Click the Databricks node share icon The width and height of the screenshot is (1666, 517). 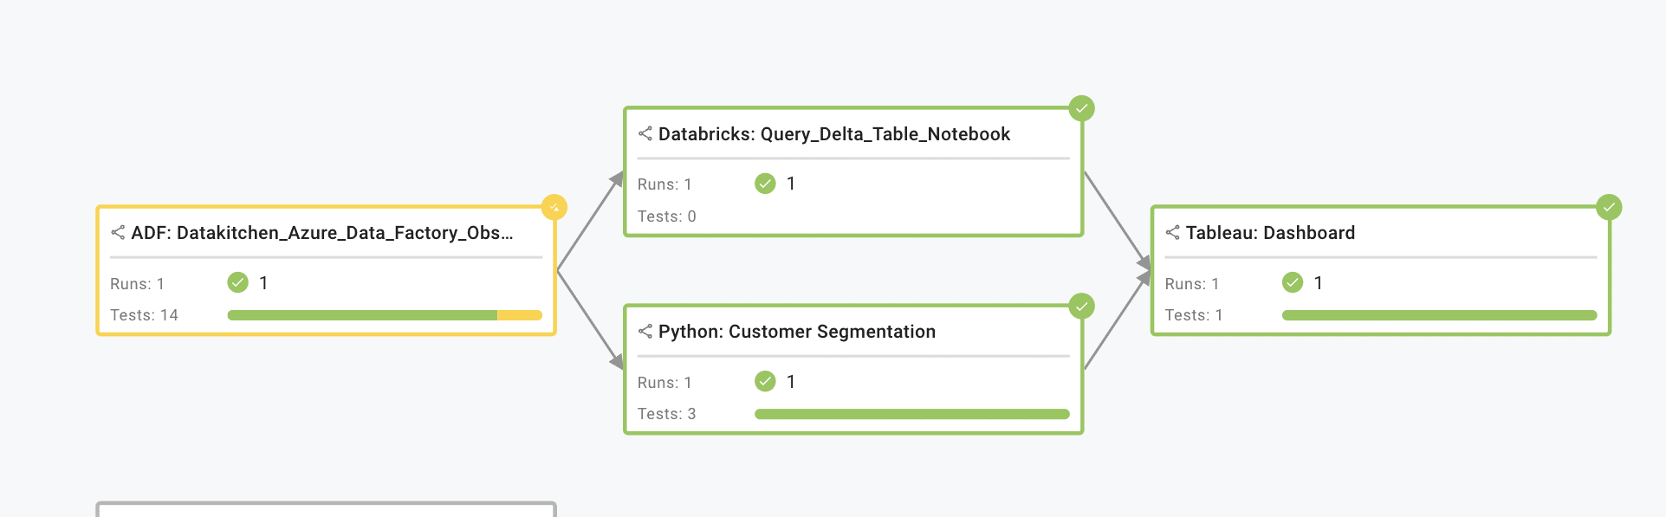click(645, 133)
